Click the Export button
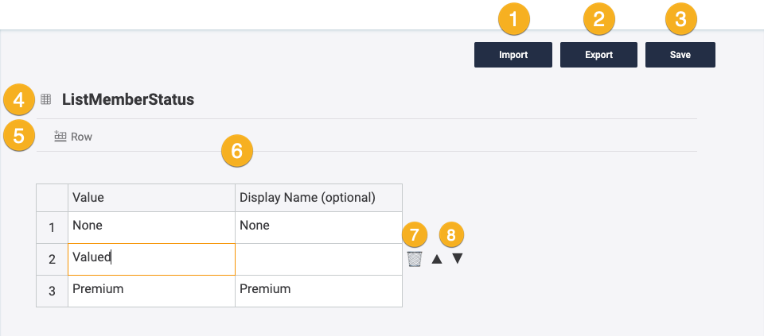The height and width of the screenshot is (336, 764). point(599,55)
